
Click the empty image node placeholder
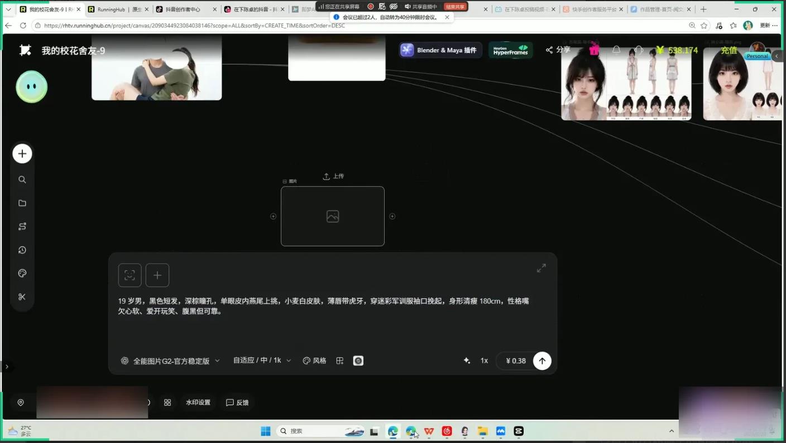coord(333,216)
